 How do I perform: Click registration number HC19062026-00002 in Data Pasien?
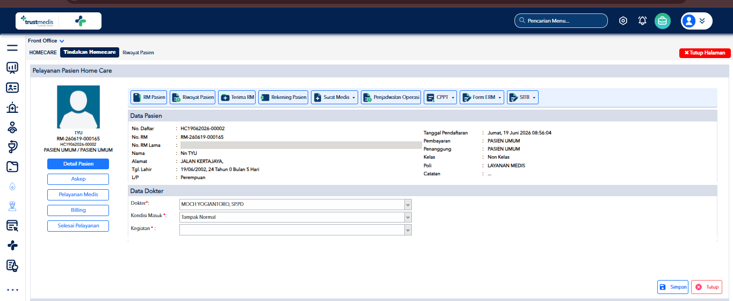pos(202,128)
